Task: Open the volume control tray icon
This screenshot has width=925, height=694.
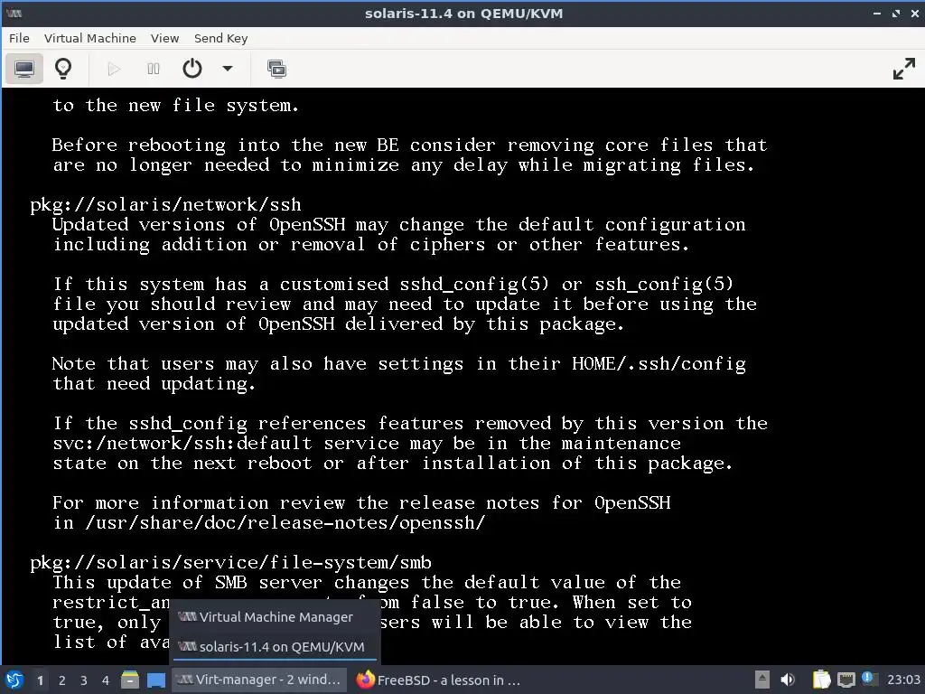Action: pos(787,680)
